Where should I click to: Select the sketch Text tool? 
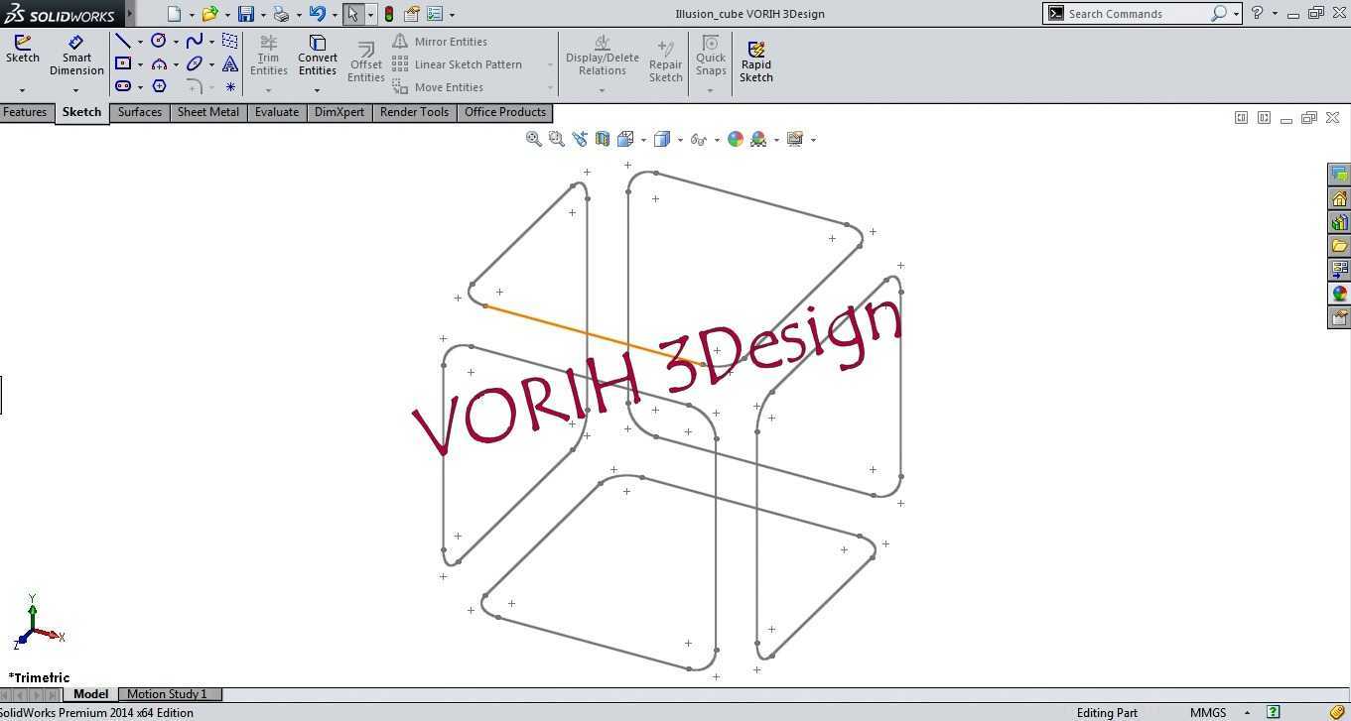[x=230, y=63]
